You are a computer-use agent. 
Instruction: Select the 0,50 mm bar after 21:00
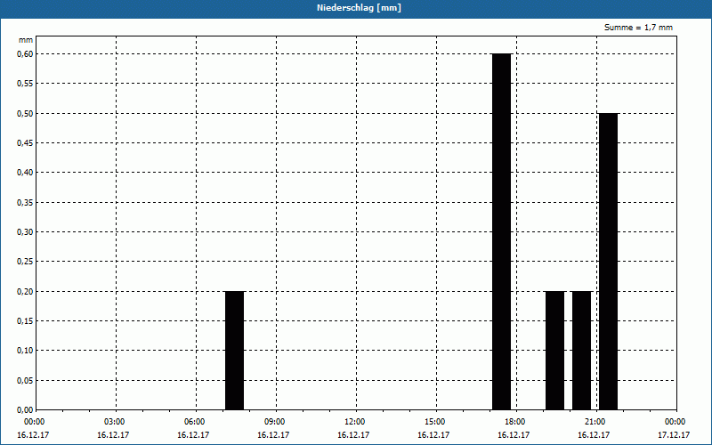pyautogui.click(x=609, y=262)
